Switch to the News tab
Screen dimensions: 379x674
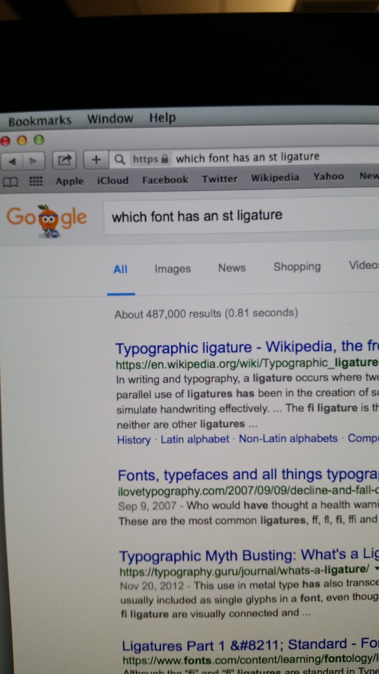pos(232,268)
